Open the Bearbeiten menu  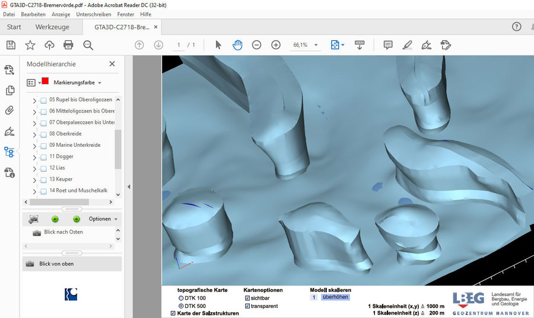tap(33, 14)
